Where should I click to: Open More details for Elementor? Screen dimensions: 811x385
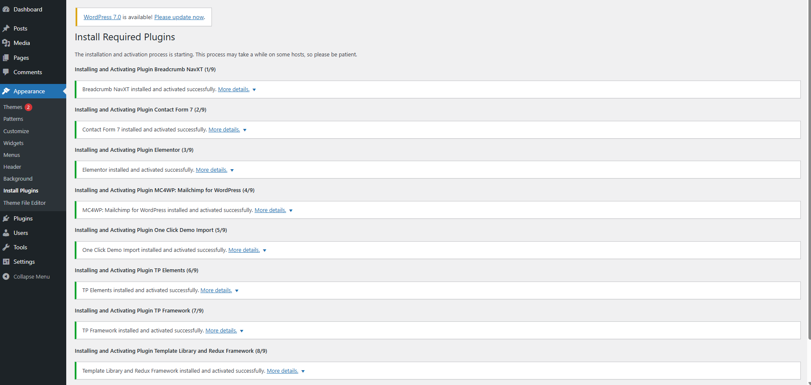pos(211,170)
